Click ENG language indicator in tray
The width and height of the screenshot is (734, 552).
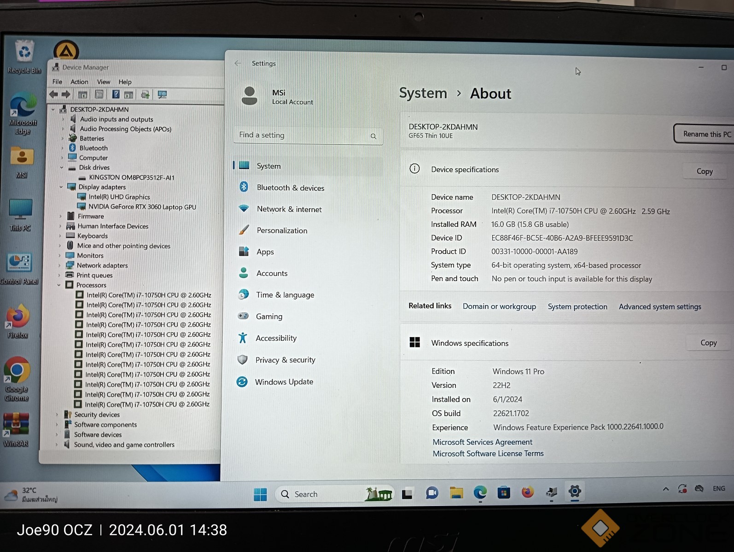click(719, 489)
